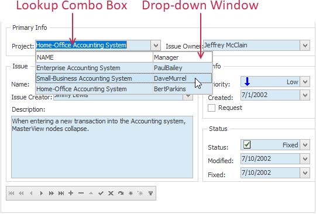Open the Priority dropdown arrow
This screenshot has width=316, height=214.
pyautogui.click(x=305, y=82)
